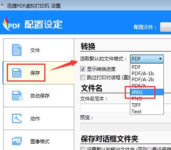Viewport: 171px width, 150px height.
Task: Select PNG in the format list
Action: tap(147, 98)
